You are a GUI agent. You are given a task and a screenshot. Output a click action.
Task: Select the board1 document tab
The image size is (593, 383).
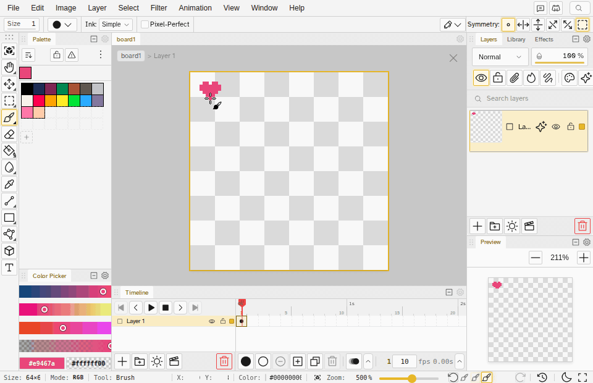coord(126,40)
